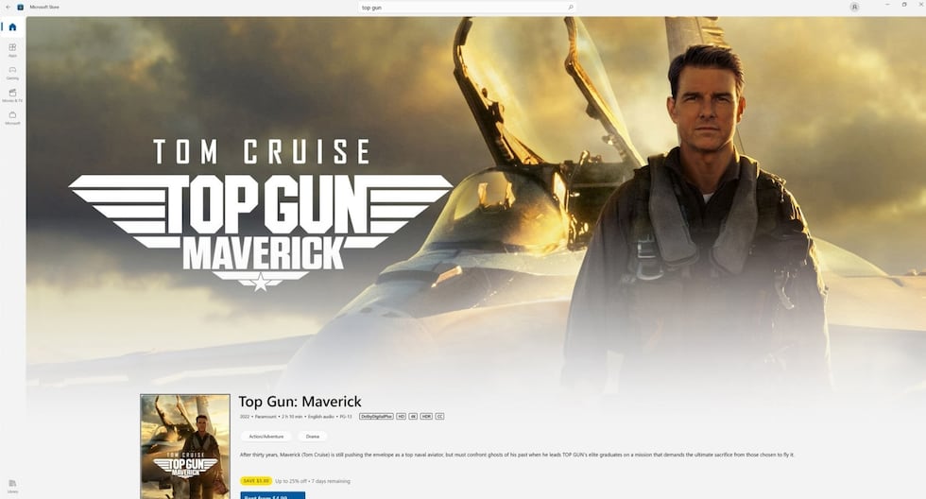Maximize the Microsoft Store window

pos(903,5)
